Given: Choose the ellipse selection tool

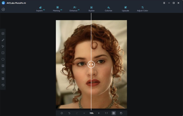Looking at the screenshot, I should pyautogui.click(x=3, y=59).
